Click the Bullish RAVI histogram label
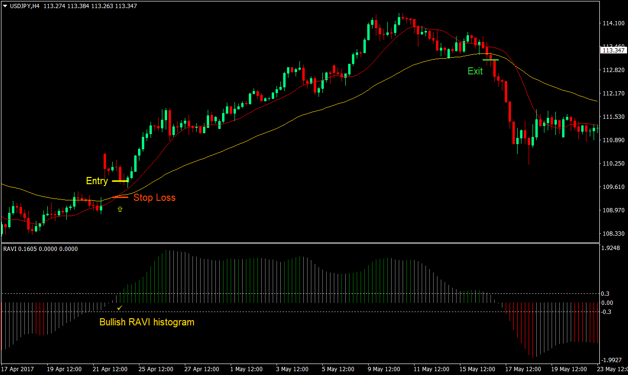This screenshot has height=375, width=628. click(x=147, y=322)
